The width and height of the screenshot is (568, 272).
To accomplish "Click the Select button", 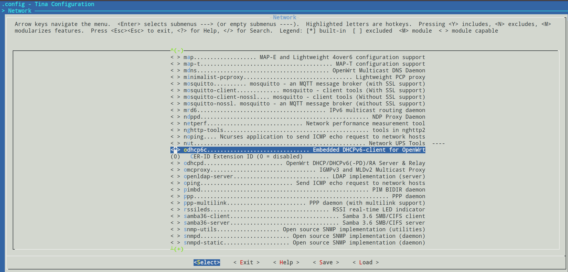I will pos(207,262).
